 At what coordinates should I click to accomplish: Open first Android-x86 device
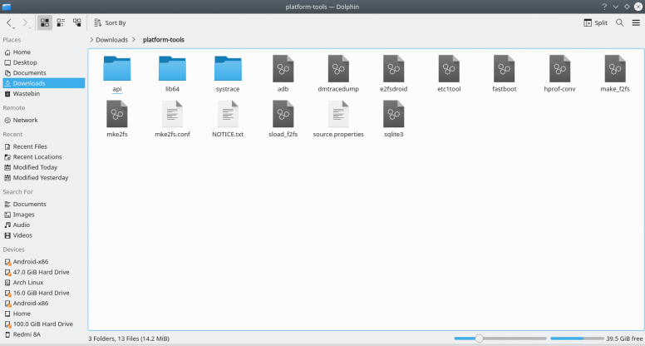point(43,262)
